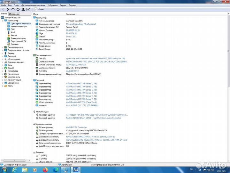Click the IPMI icon in the tree
The width and height of the screenshot is (230, 173).
pyautogui.click(x=9, y=32)
